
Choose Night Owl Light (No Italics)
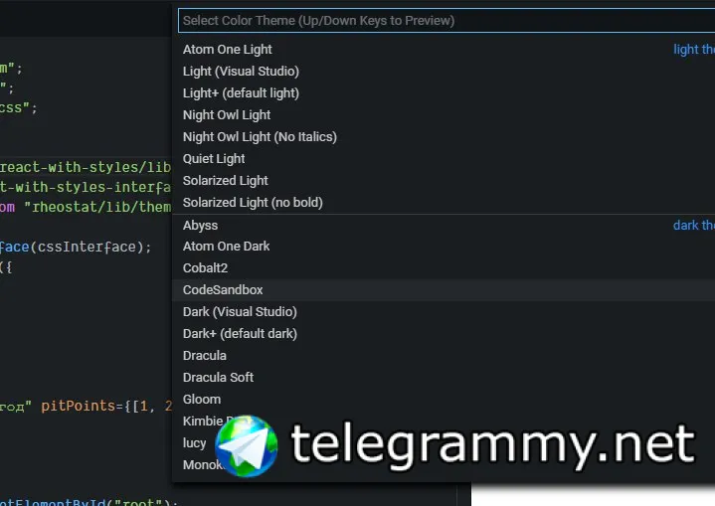[444, 137]
